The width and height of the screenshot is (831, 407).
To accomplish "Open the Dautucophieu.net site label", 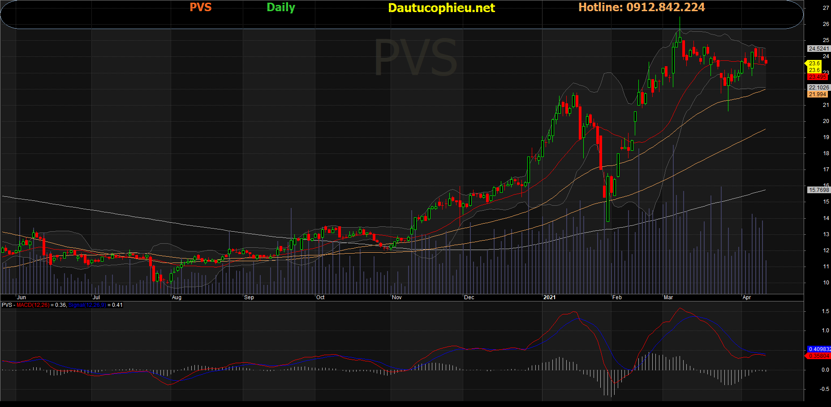I will tap(441, 8).
